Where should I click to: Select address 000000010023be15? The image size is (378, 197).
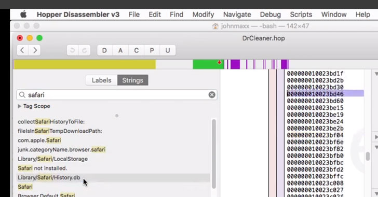pyautogui.click(x=315, y=108)
